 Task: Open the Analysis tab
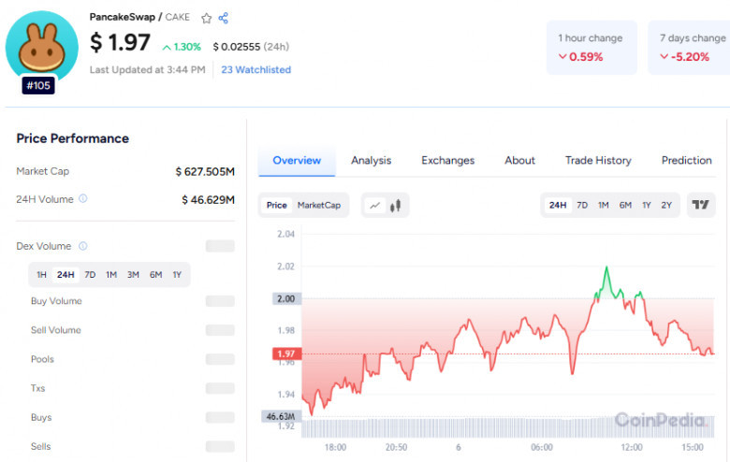[x=371, y=160]
